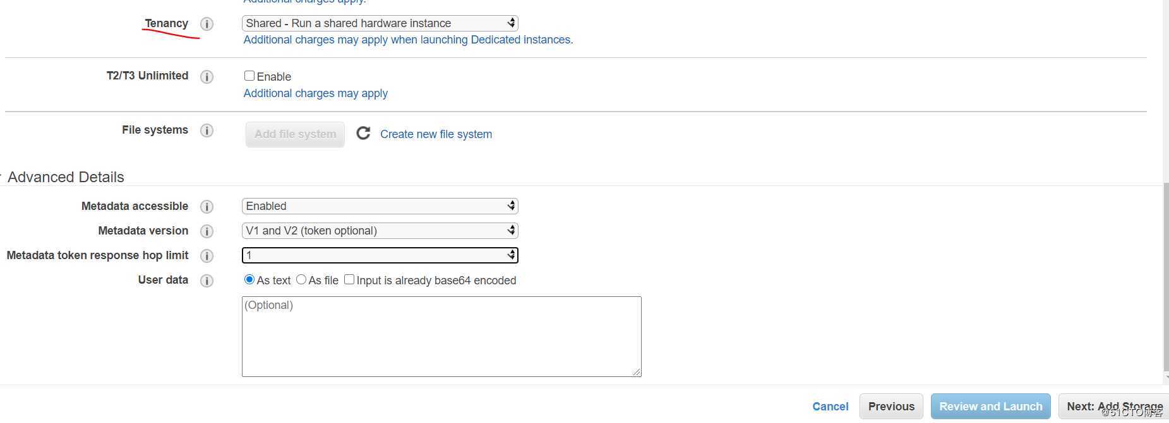
Task: Click the T2/T3 Unlimited info icon
Action: 207,77
